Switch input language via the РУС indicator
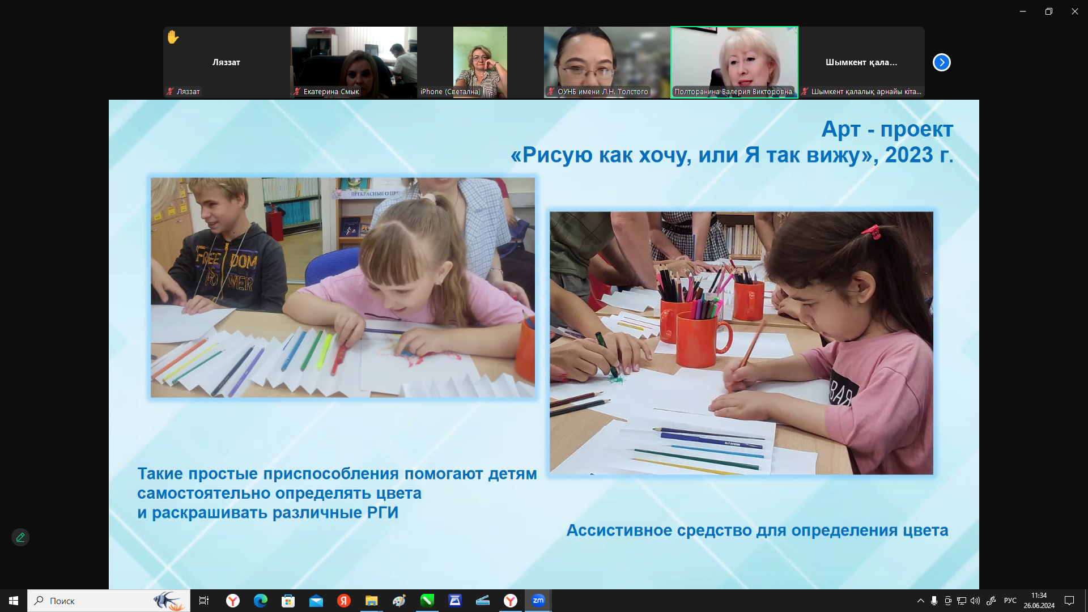The image size is (1088, 612). click(x=1010, y=601)
